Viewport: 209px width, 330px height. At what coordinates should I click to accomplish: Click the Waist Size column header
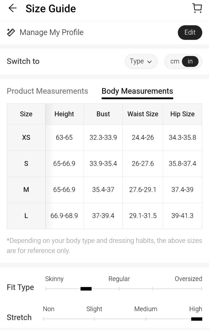143,114
